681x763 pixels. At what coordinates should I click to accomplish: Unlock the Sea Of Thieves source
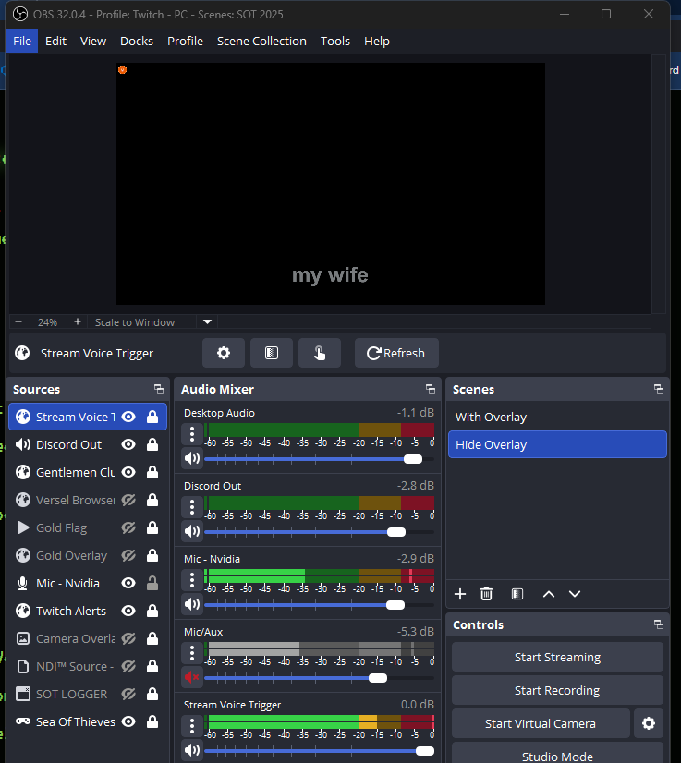(x=152, y=722)
